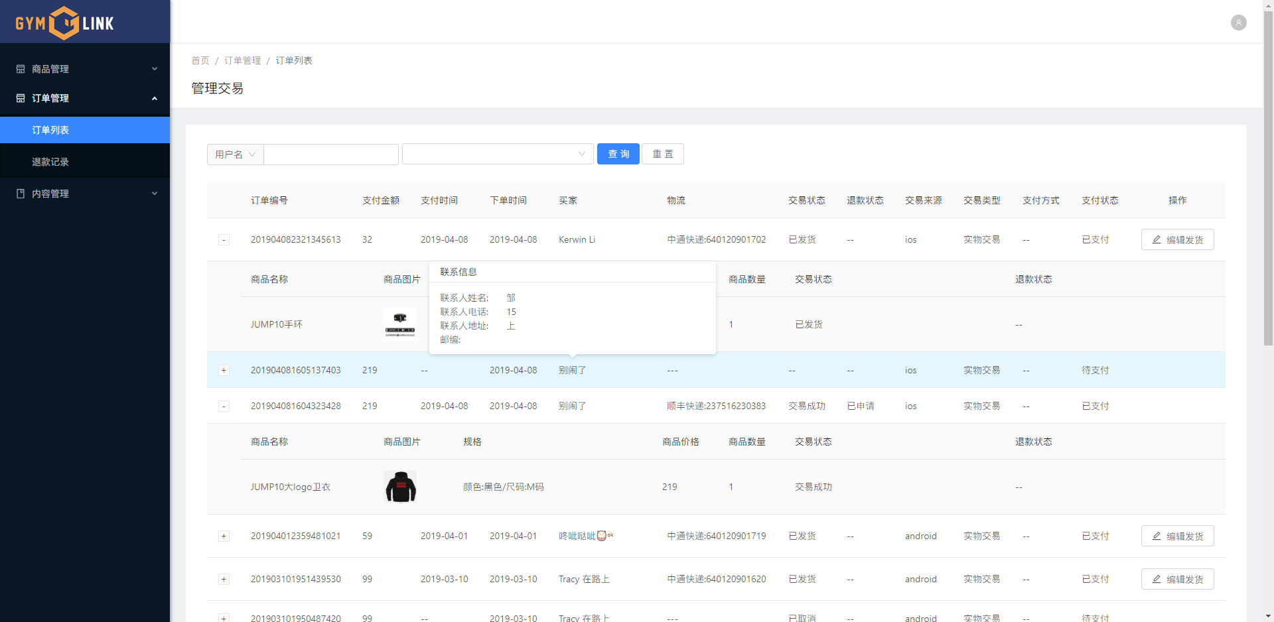Click the 重置 reset button
1274x622 pixels.
pyautogui.click(x=663, y=154)
